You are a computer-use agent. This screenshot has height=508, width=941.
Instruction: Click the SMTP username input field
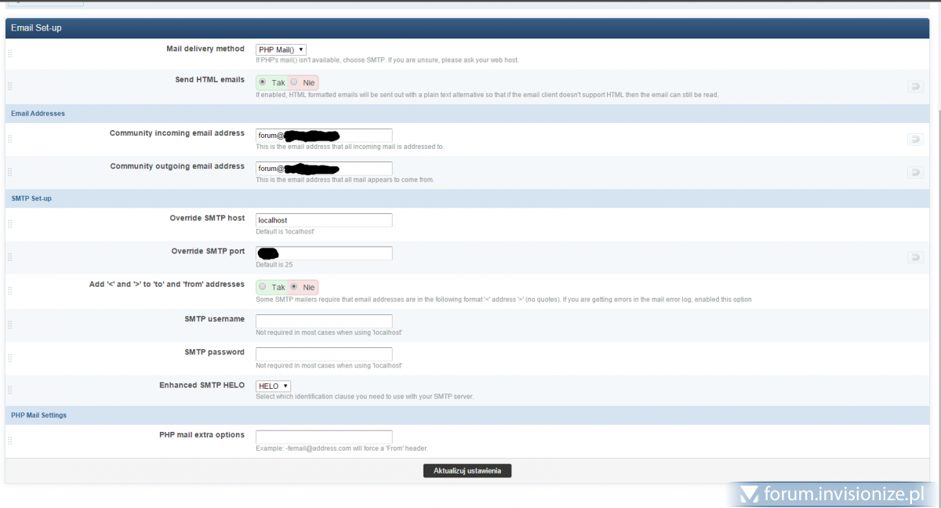pyautogui.click(x=324, y=321)
